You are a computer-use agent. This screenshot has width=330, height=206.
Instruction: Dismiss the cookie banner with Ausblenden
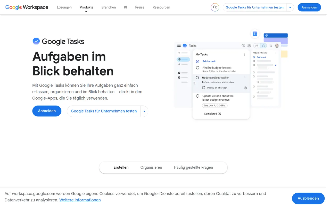[x=308, y=198]
